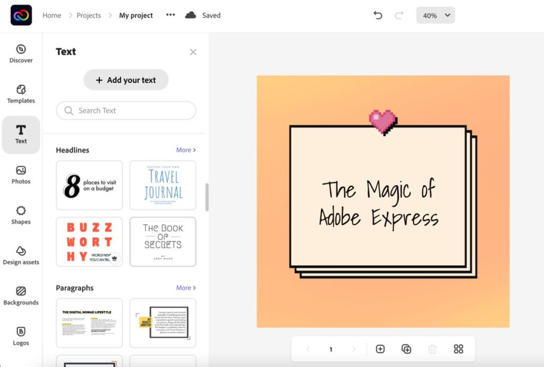Expand More paragraph styles
544x367 pixels.
pos(186,287)
